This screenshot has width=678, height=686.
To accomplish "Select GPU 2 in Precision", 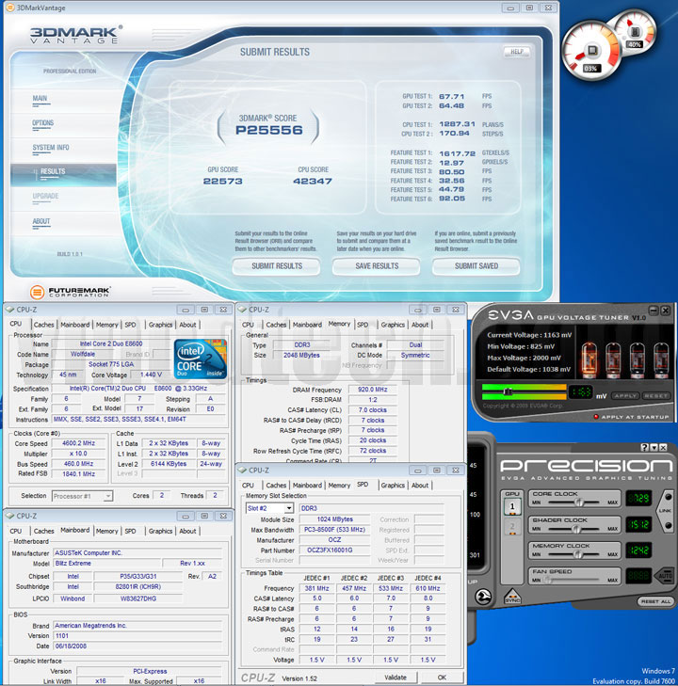I will pyautogui.click(x=512, y=526).
